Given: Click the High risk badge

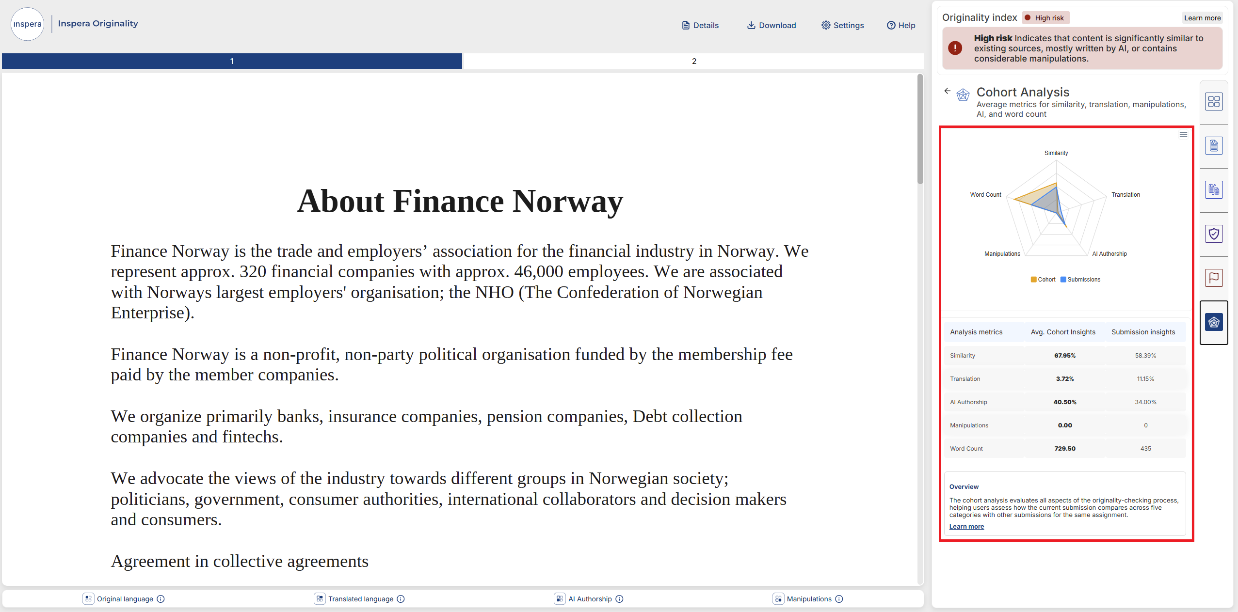Looking at the screenshot, I should point(1045,18).
